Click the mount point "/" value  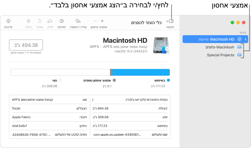coord(93,100)
